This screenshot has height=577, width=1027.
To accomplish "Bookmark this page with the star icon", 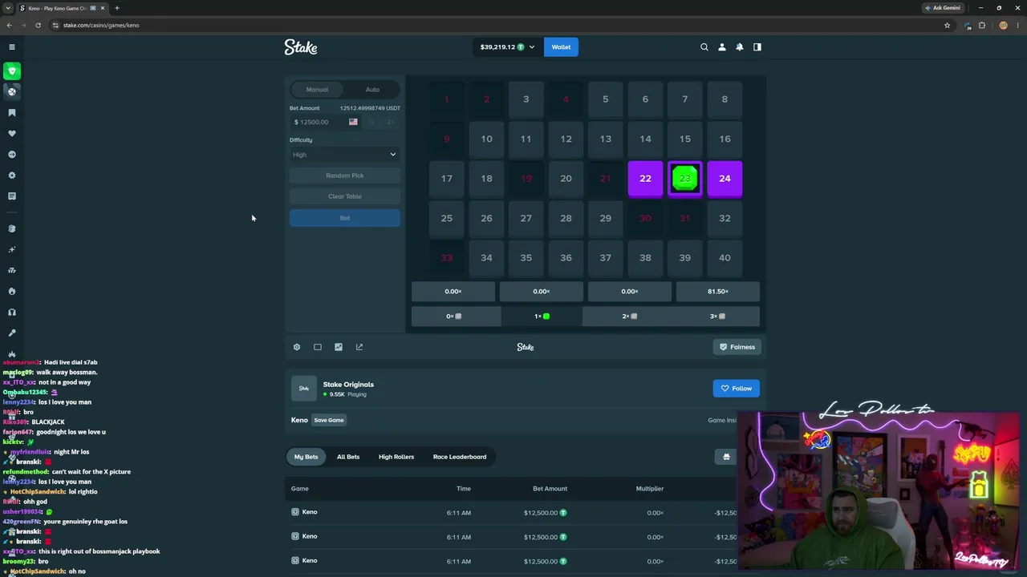I will pyautogui.click(x=947, y=25).
